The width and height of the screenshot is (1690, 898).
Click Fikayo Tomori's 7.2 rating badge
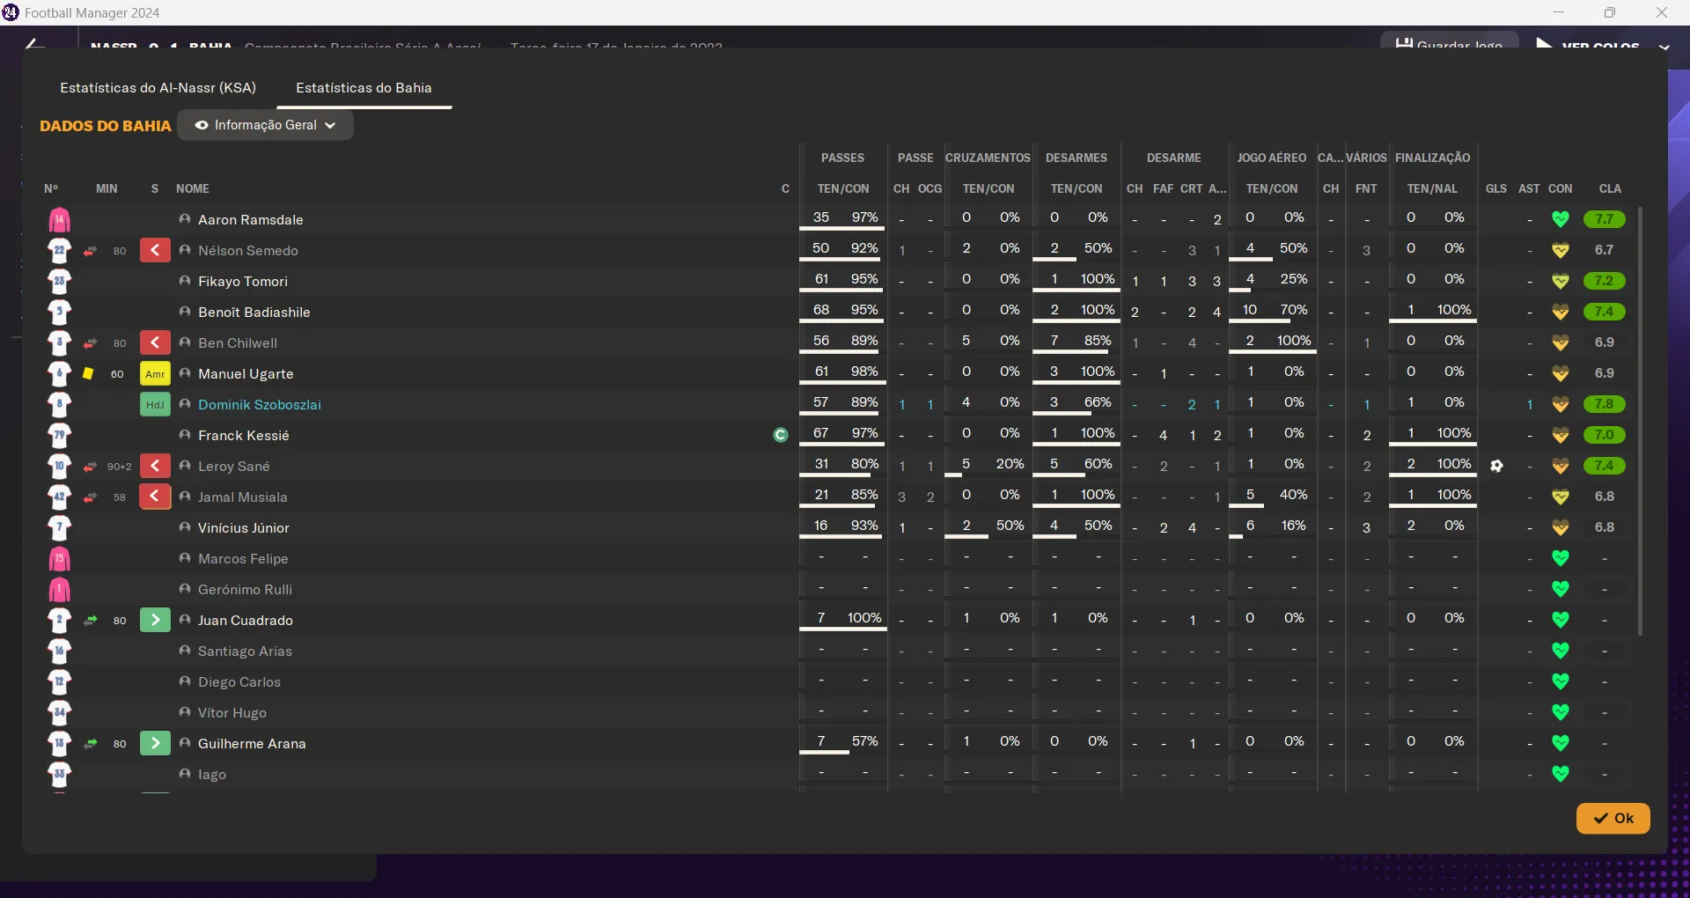1604,281
